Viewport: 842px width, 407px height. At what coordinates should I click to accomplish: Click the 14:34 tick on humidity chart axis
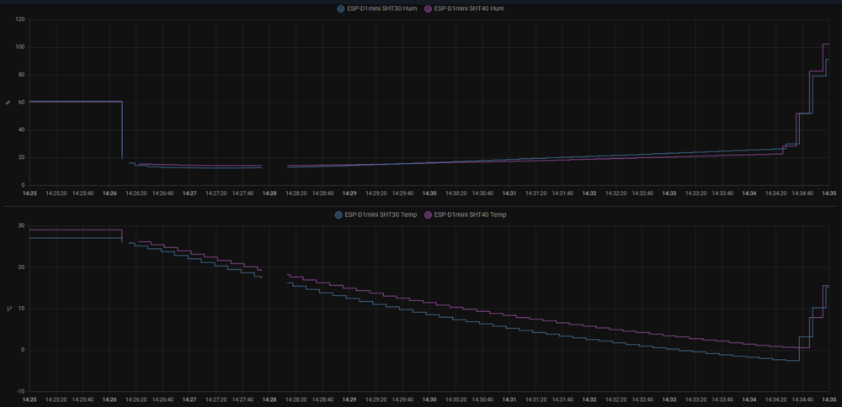coord(749,193)
